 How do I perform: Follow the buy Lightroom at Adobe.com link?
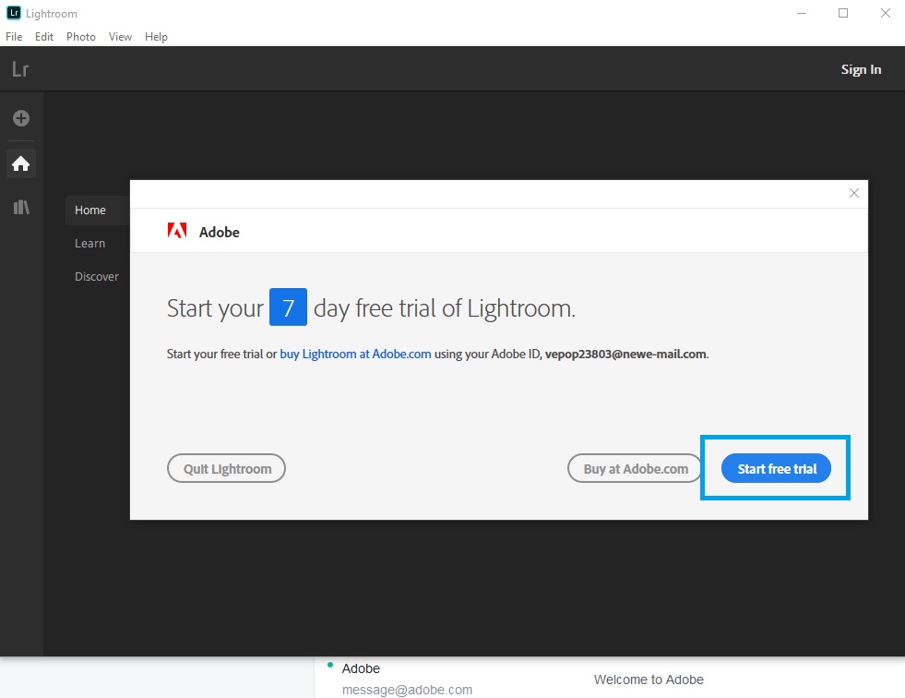[355, 355]
